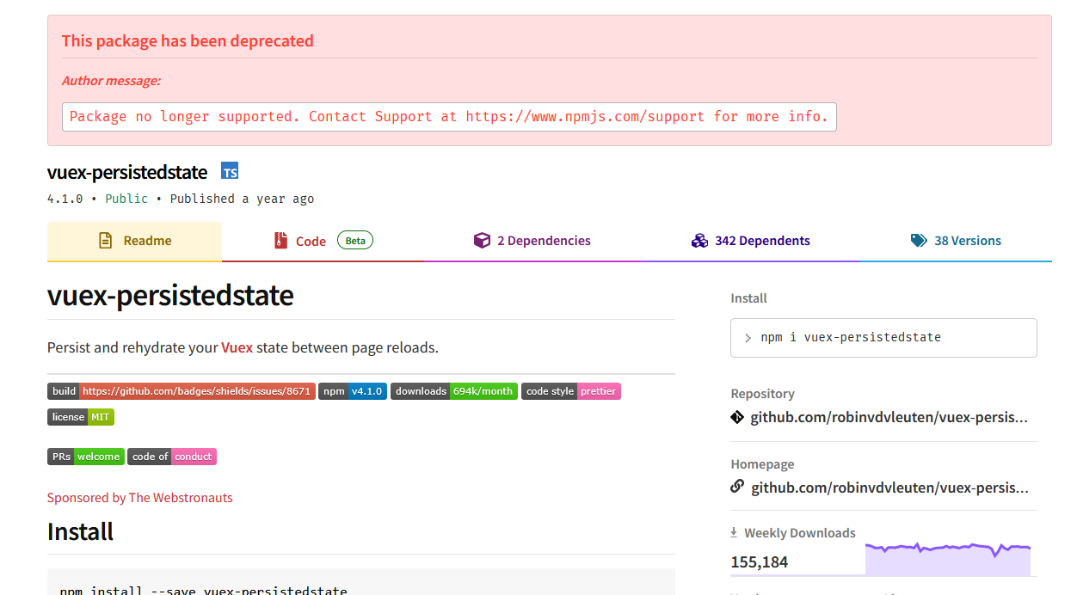Follow the Vuex link in description

(x=237, y=347)
